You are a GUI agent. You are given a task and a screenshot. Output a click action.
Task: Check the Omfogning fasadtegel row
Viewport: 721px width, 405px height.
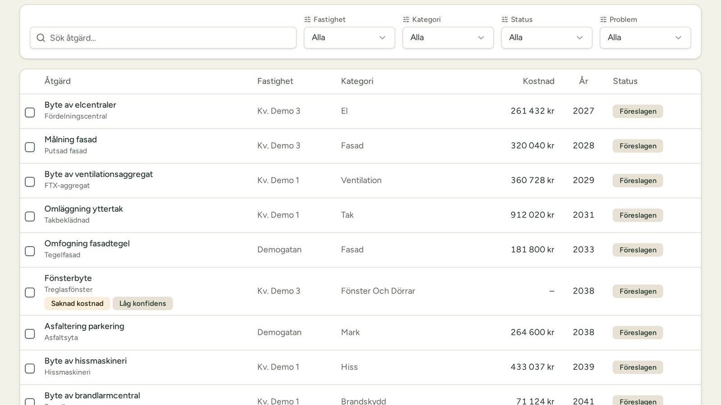[30, 251]
